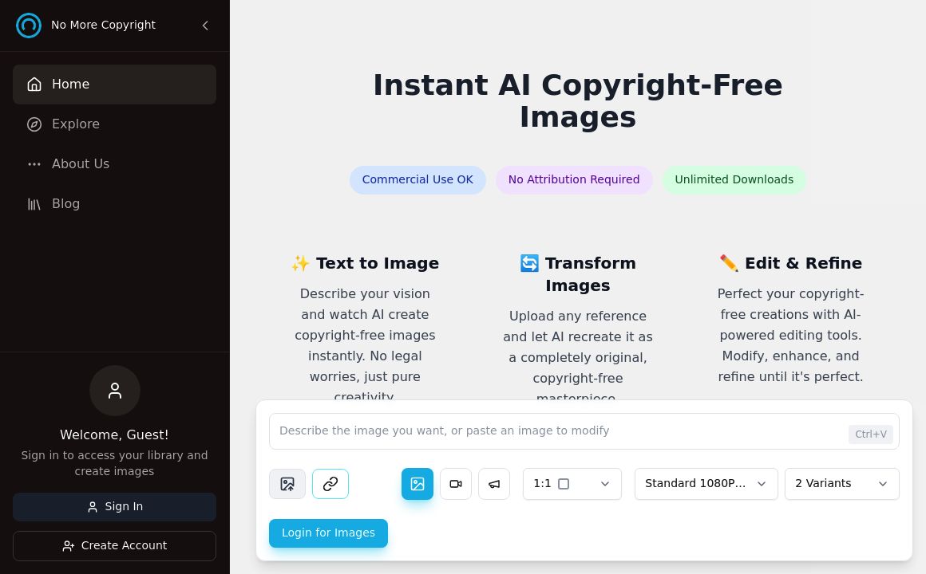The height and width of the screenshot is (574, 926).
Task: Open the 2 Variants dropdown
Action: pos(841,484)
